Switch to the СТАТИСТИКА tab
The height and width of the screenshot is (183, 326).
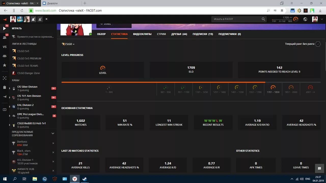click(x=119, y=34)
